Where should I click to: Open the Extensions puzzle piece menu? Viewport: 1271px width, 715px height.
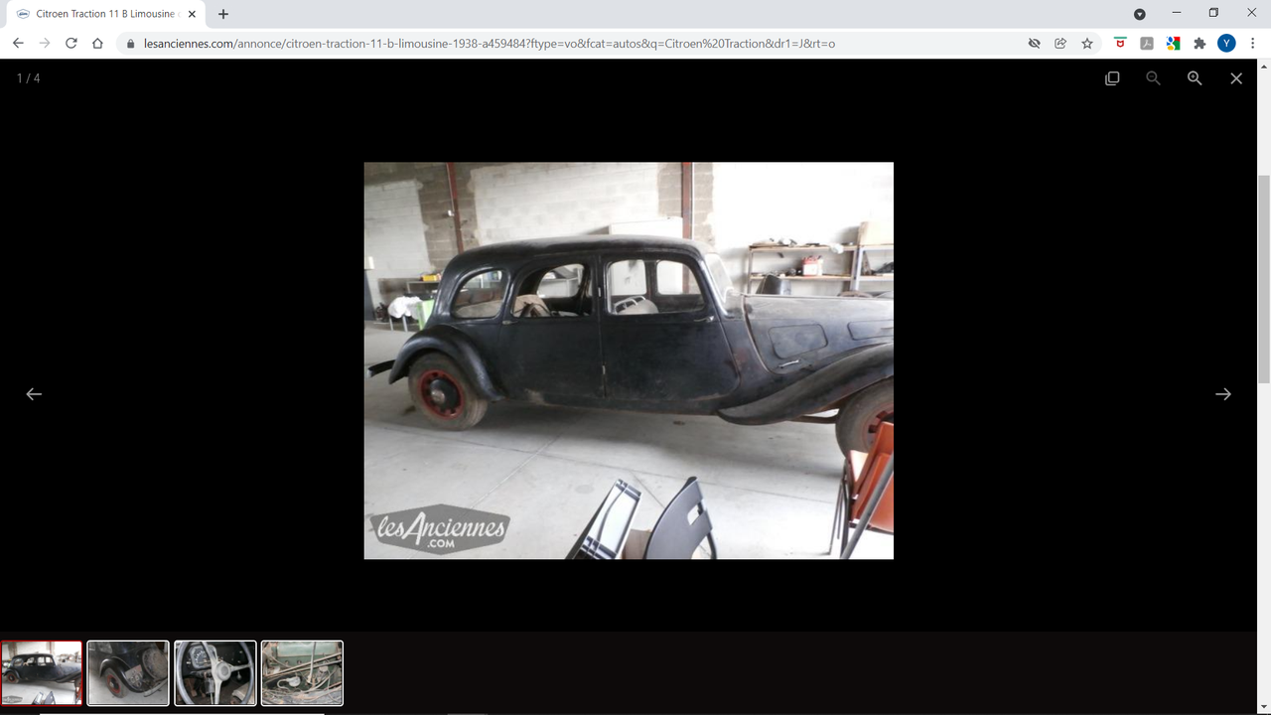click(x=1200, y=44)
